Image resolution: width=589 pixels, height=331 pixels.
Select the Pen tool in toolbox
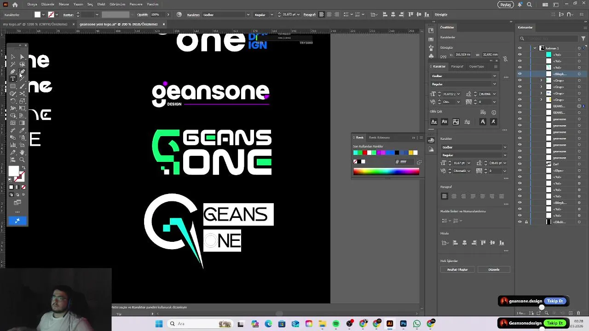[13, 72]
